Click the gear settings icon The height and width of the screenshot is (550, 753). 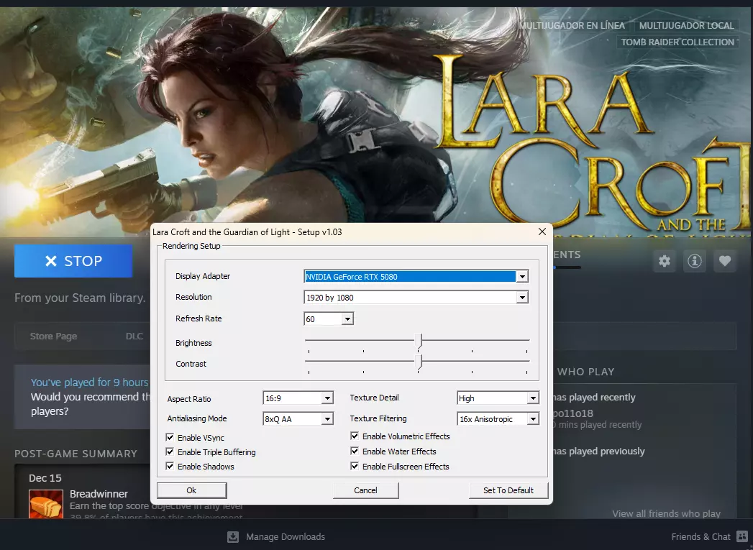pyautogui.click(x=665, y=261)
